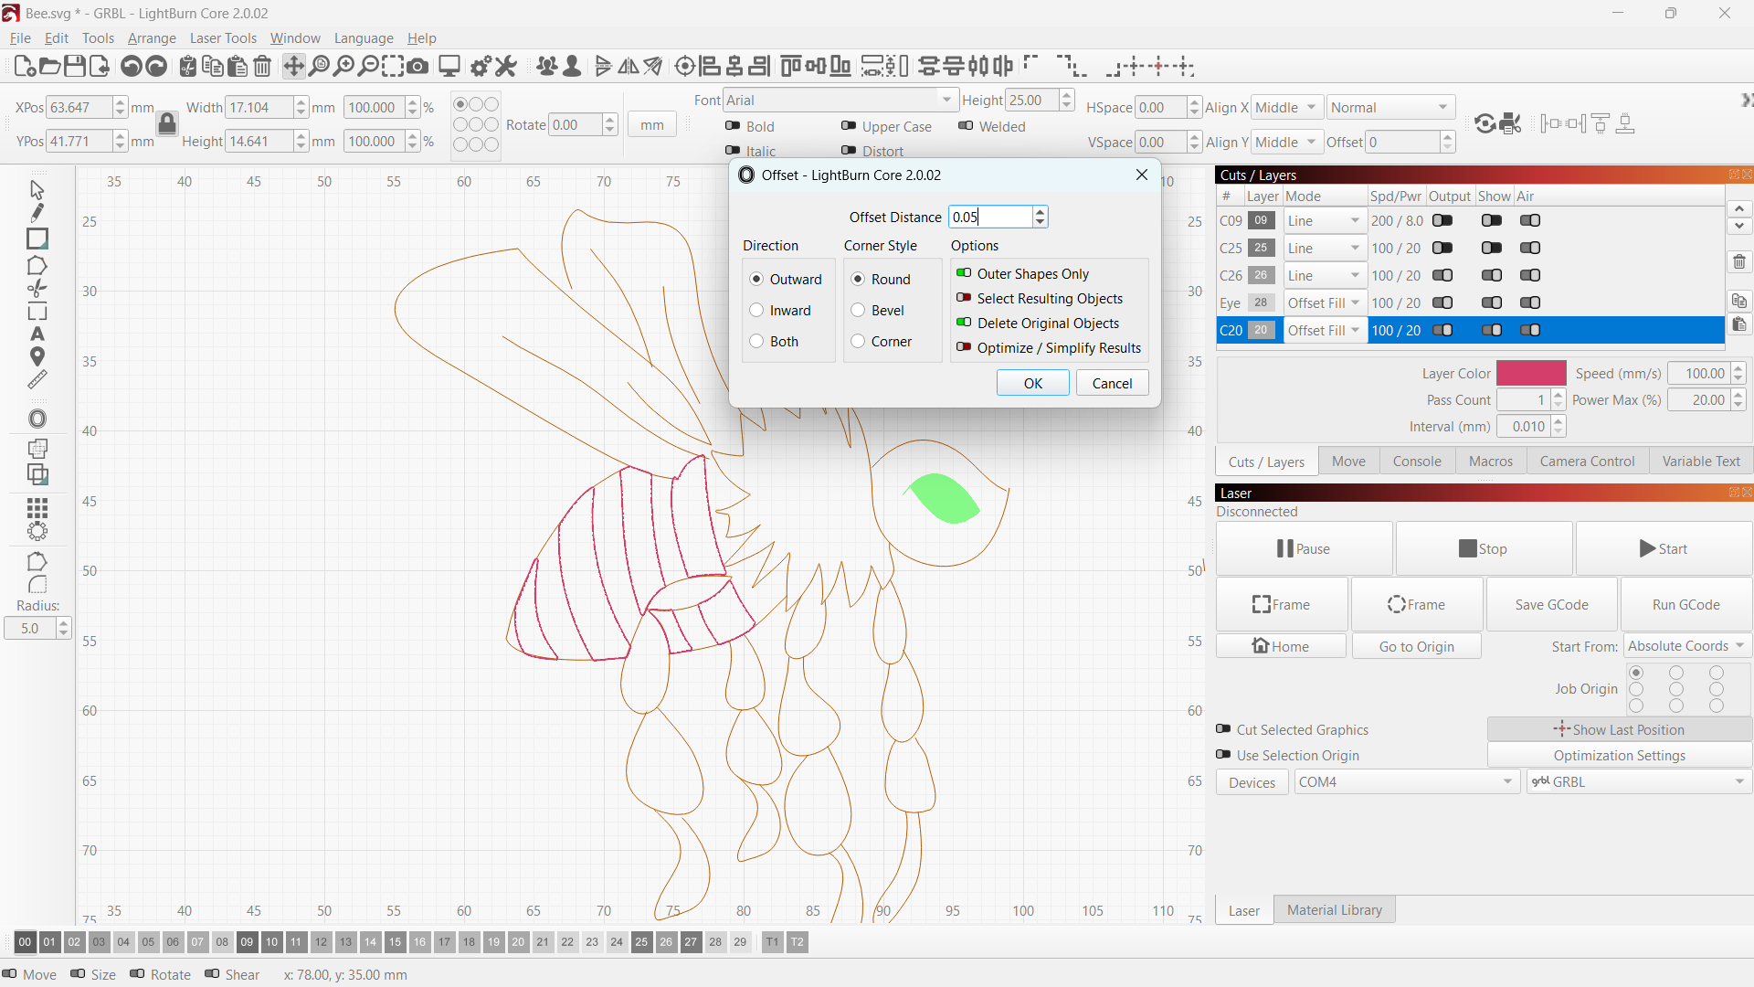Select the Inward direction radio button

[x=756, y=311]
